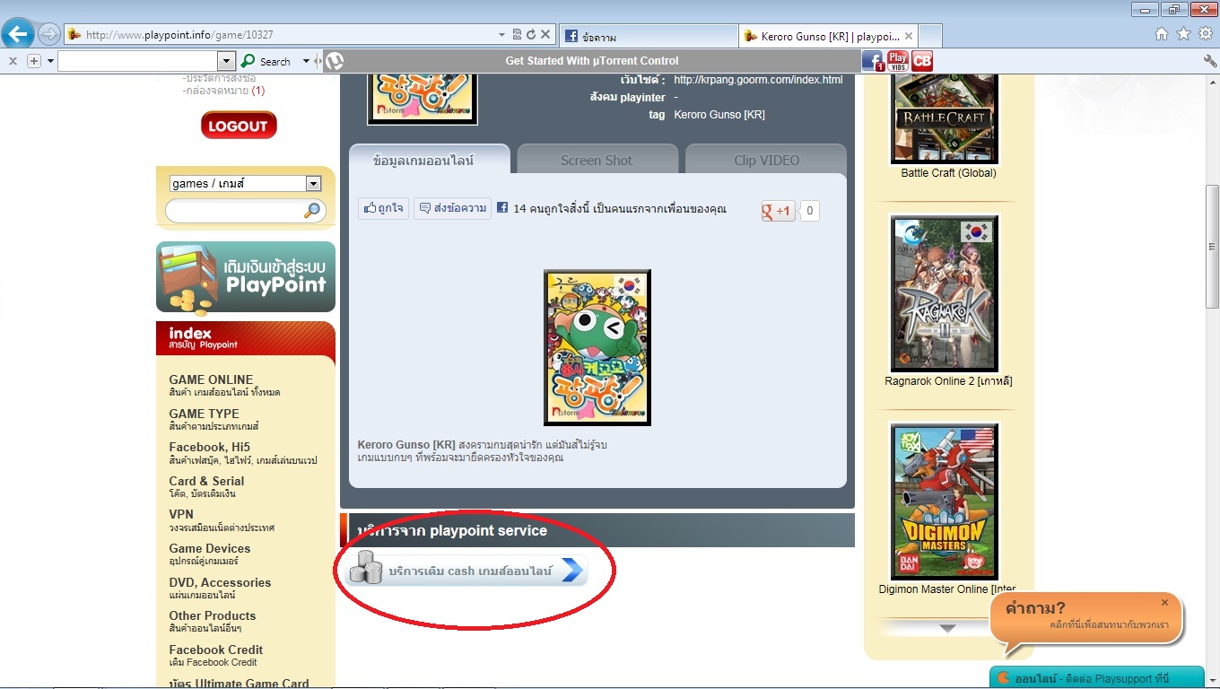This screenshot has width=1220, height=689.
Task: Click the browser forward arrow
Action: [x=49, y=35]
